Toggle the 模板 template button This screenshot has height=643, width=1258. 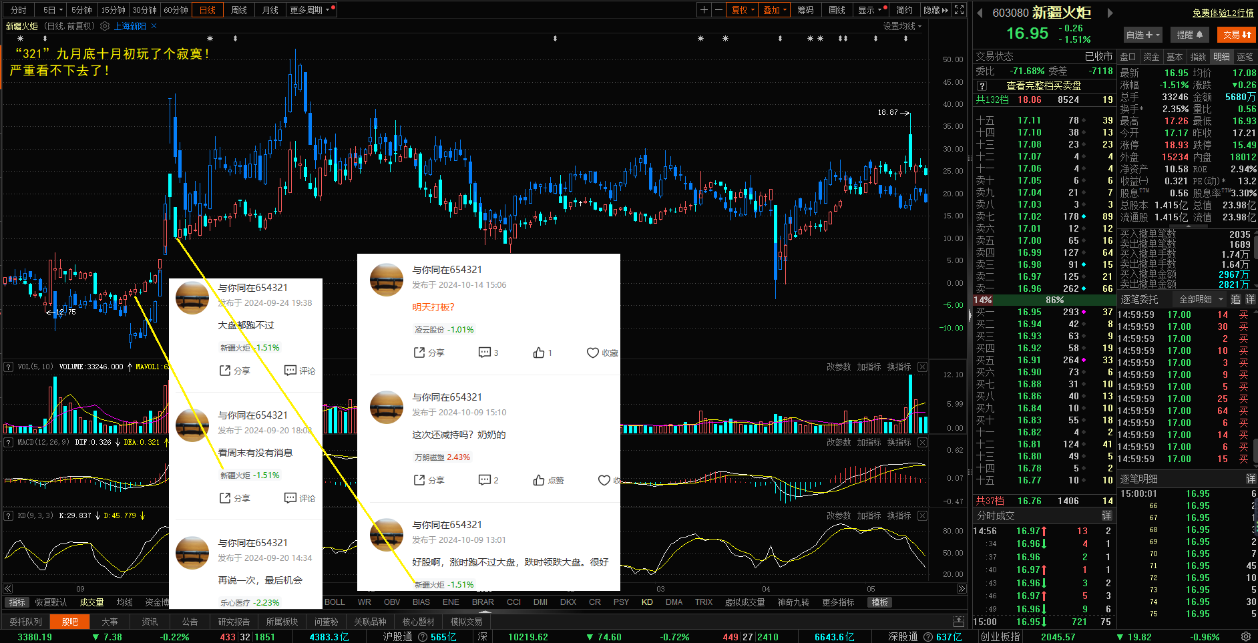point(880,602)
